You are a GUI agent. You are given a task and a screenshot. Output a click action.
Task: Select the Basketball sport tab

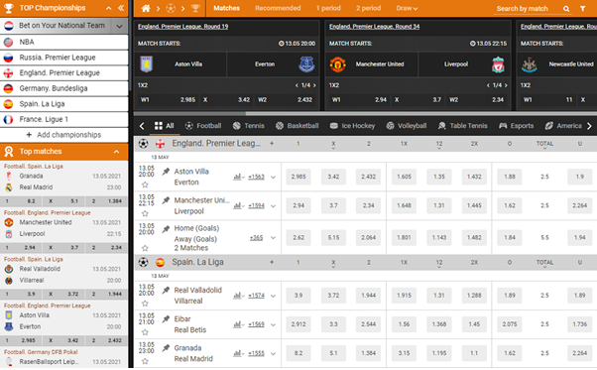pyautogui.click(x=297, y=126)
